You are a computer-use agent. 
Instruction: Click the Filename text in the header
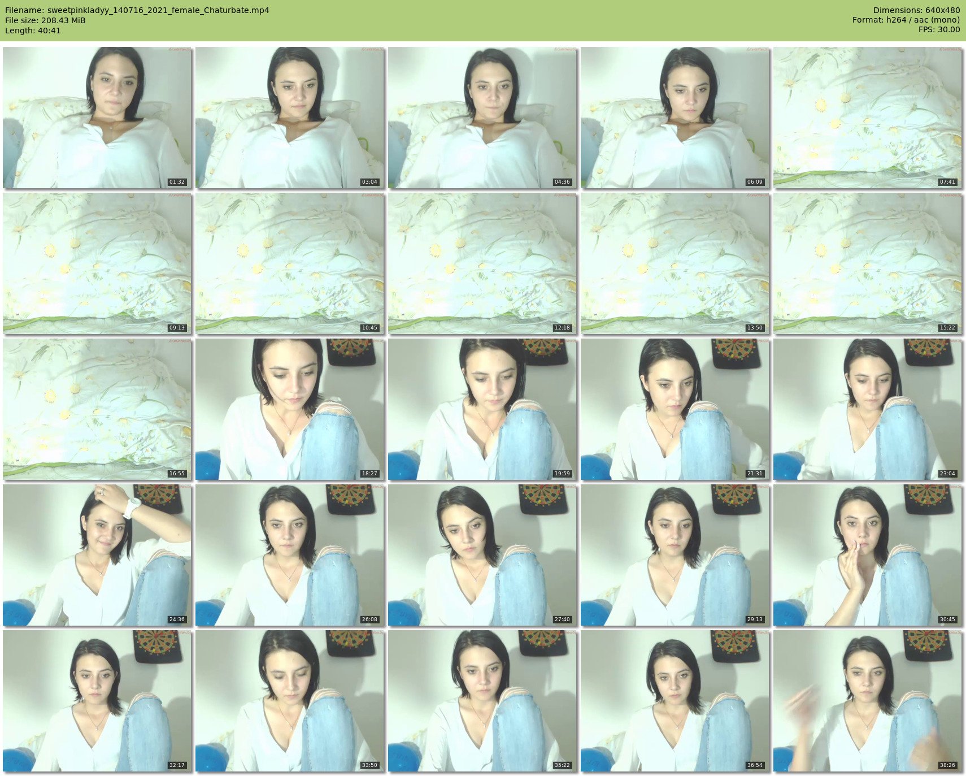pyautogui.click(x=137, y=10)
